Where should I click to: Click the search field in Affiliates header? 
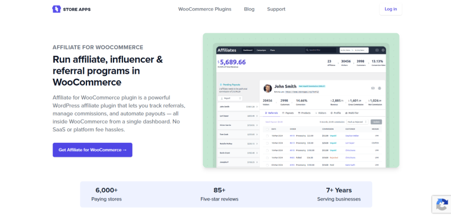click(x=321, y=50)
